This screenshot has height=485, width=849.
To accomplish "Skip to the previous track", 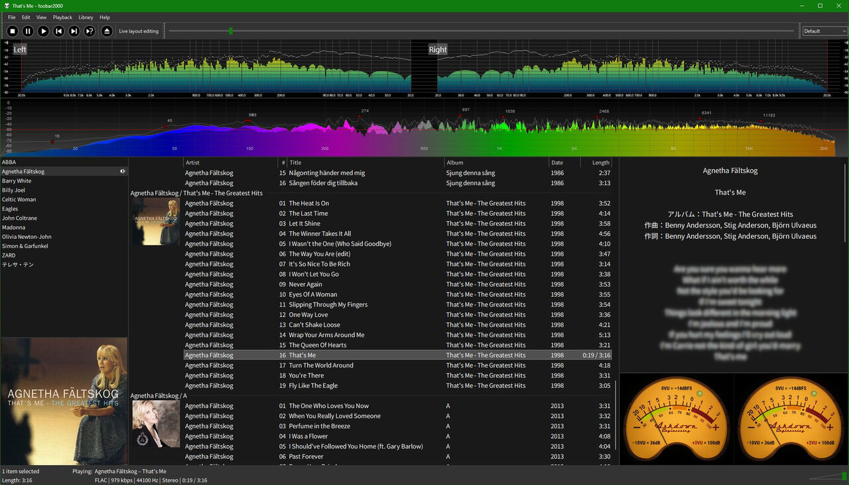I will point(59,31).
